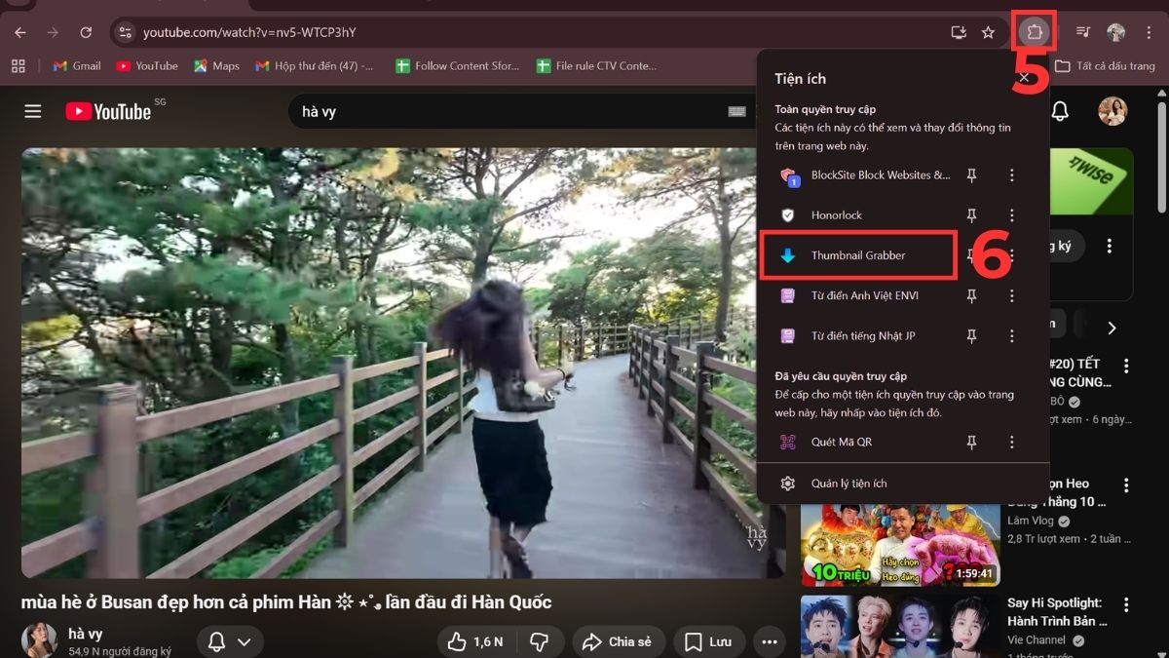Viewport: 1169px width, 658px height.
Task: Open the three-dot menu next to BlockSite
Action: (x=1011, y=175)
